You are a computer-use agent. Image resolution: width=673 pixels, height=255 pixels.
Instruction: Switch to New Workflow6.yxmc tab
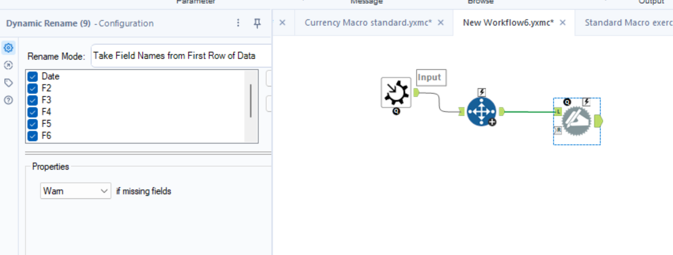[508, 23]
